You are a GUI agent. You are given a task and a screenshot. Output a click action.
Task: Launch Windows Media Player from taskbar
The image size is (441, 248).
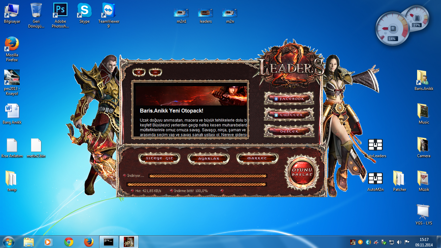tap(48, 242)
